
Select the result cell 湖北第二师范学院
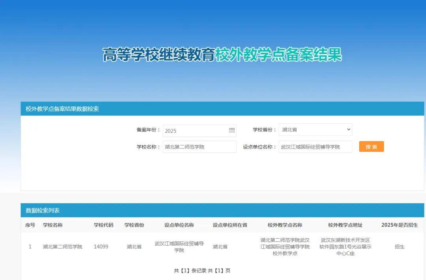(x=62, y=247)
